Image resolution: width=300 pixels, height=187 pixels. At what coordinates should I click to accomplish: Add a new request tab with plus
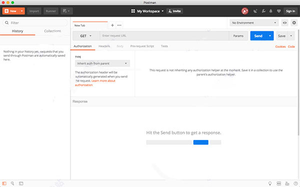(112, 25)
